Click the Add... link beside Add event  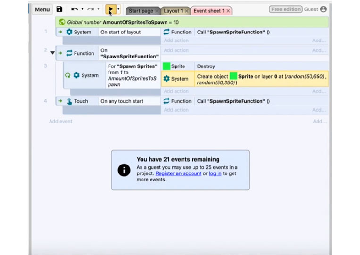(319, 121)
